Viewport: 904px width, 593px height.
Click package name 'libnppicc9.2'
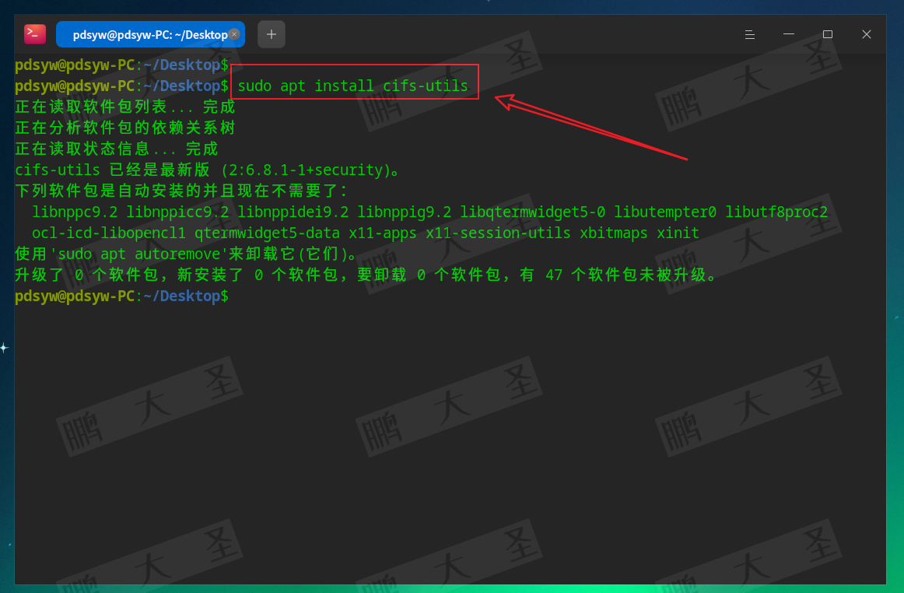pos(177,212)
